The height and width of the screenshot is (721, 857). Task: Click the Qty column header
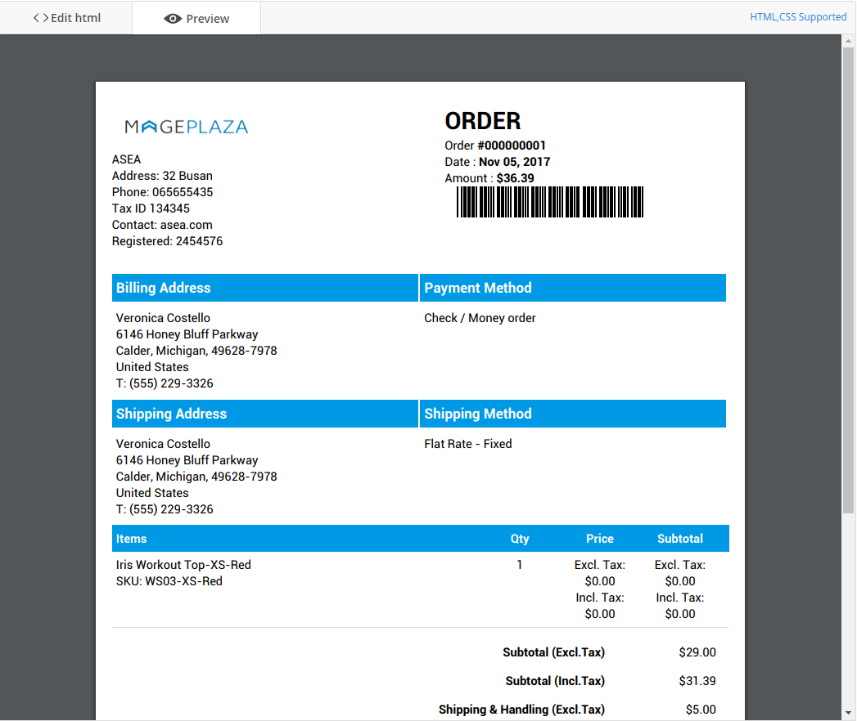coord(520,539)
